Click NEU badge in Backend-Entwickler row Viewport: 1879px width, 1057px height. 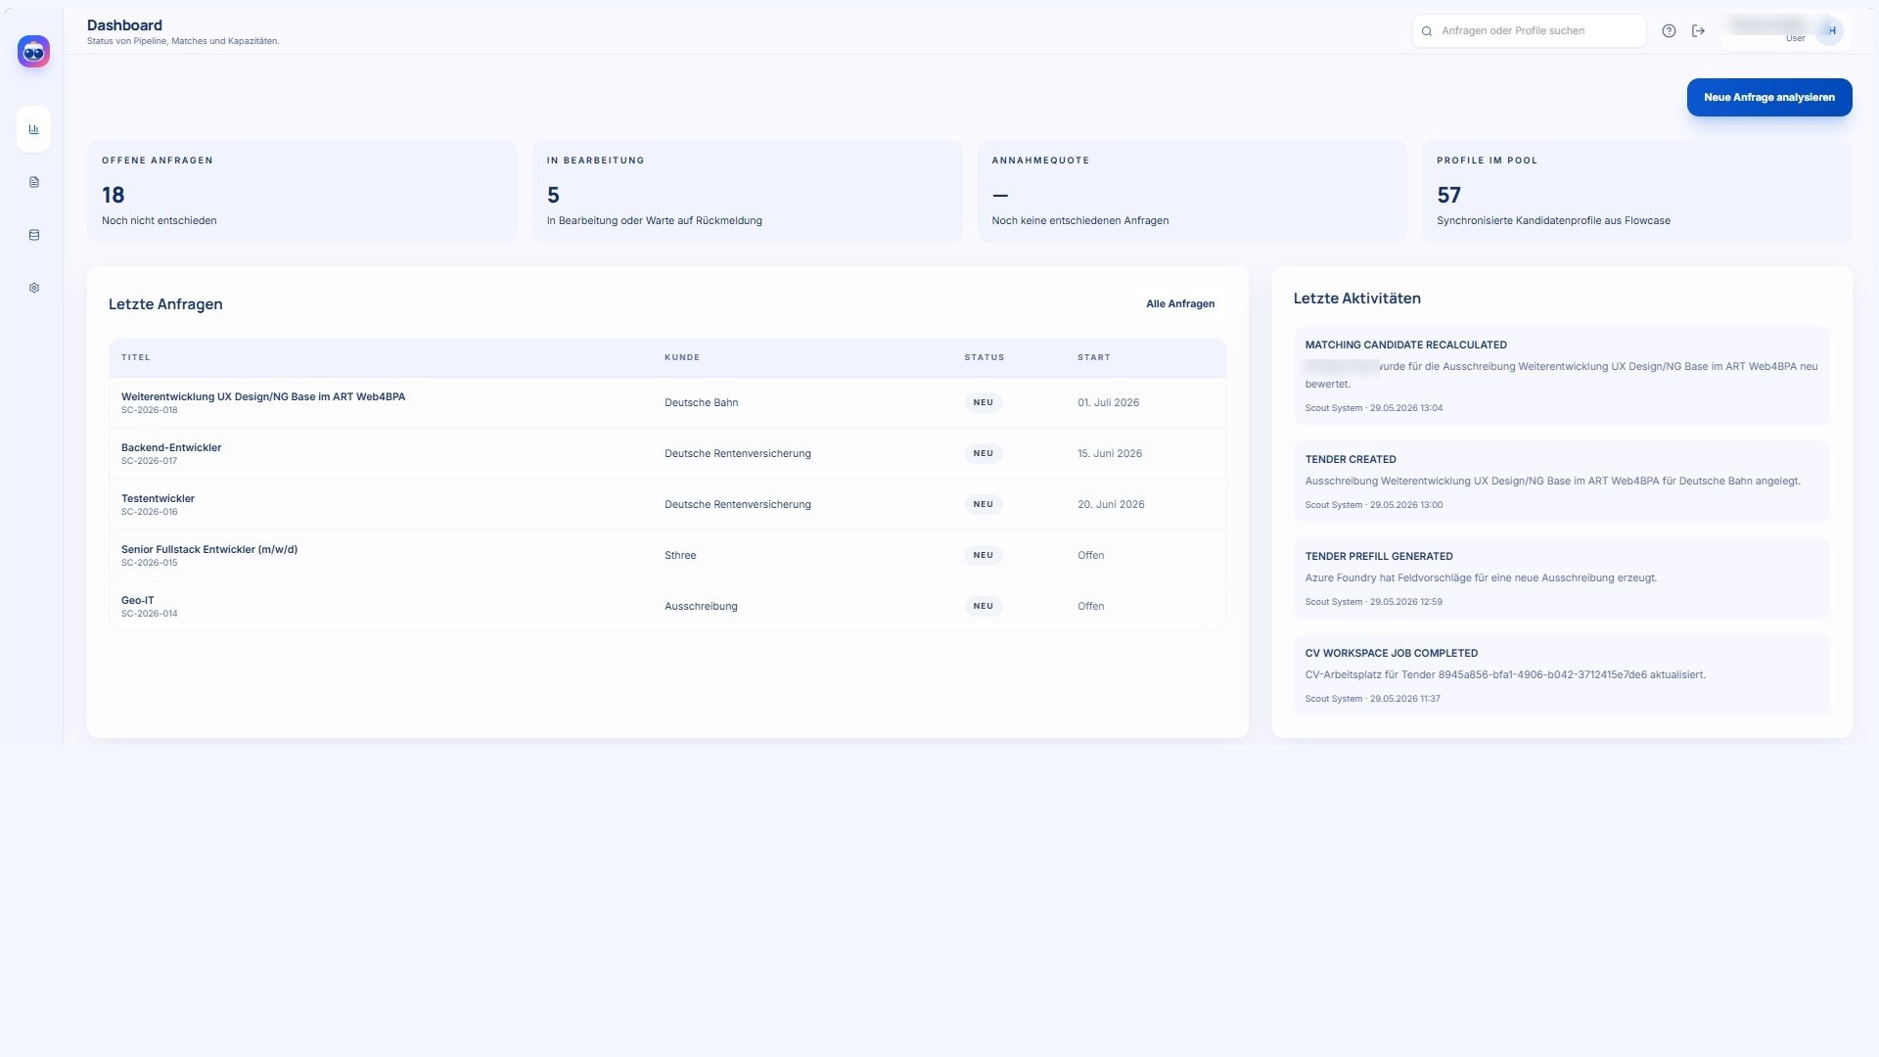click(x=984, y=454)
